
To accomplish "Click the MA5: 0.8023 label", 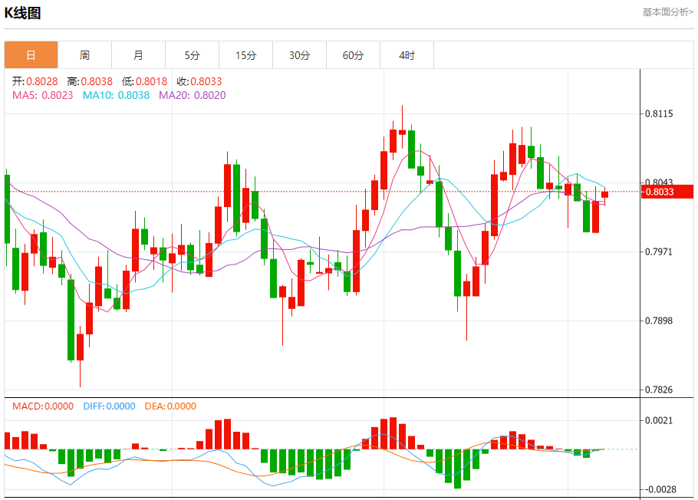I will click(43, 95).
